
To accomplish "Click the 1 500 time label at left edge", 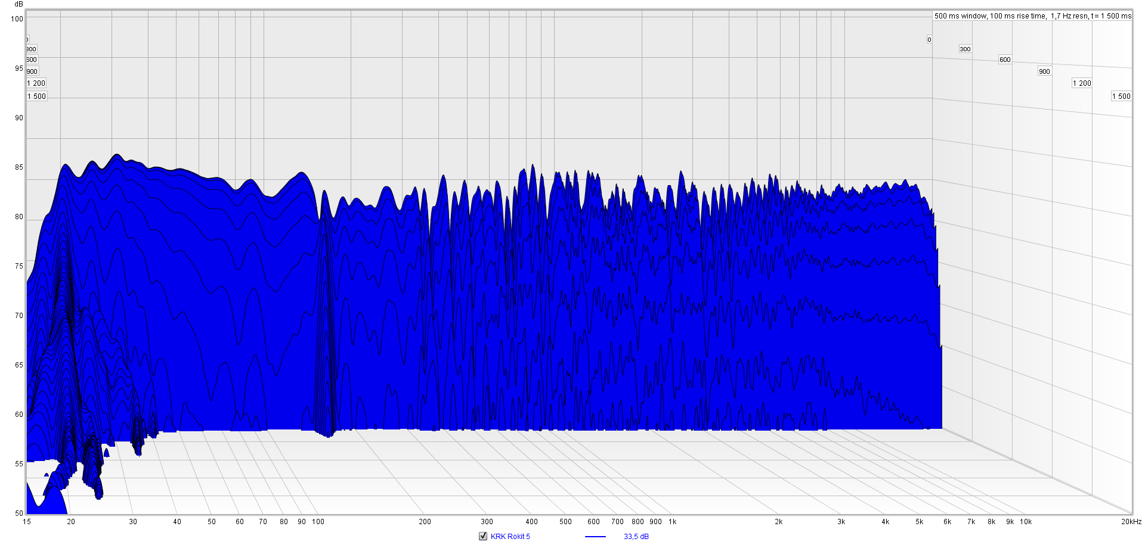I will pyautogui.click(x=37, y=96).
